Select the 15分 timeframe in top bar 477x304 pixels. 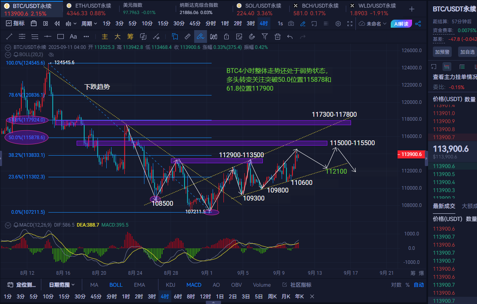click(x=163, y=23)
